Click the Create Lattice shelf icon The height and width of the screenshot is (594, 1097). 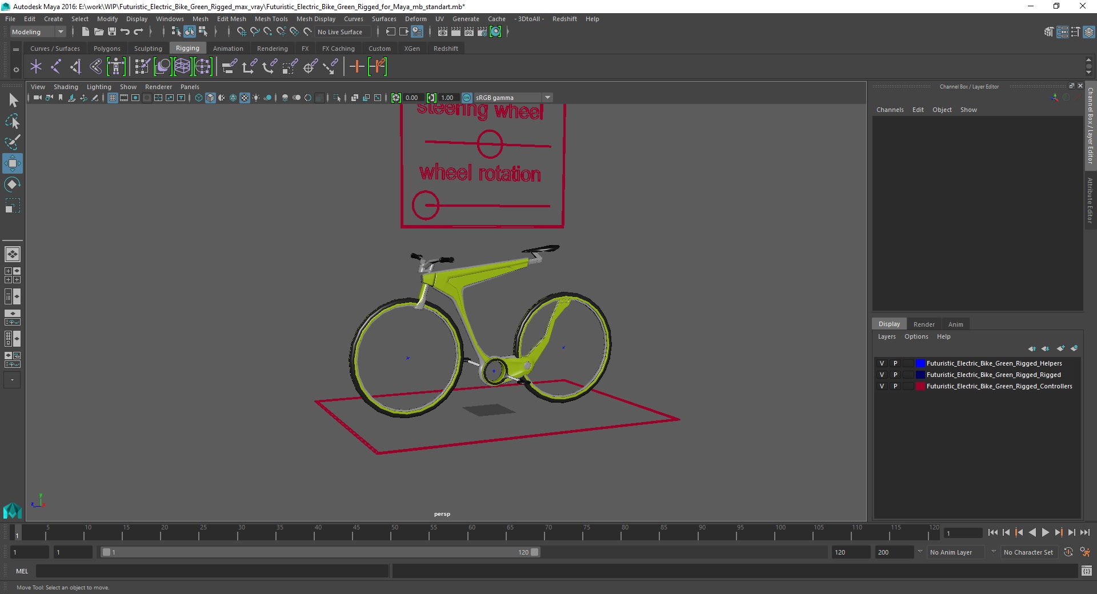182,67
